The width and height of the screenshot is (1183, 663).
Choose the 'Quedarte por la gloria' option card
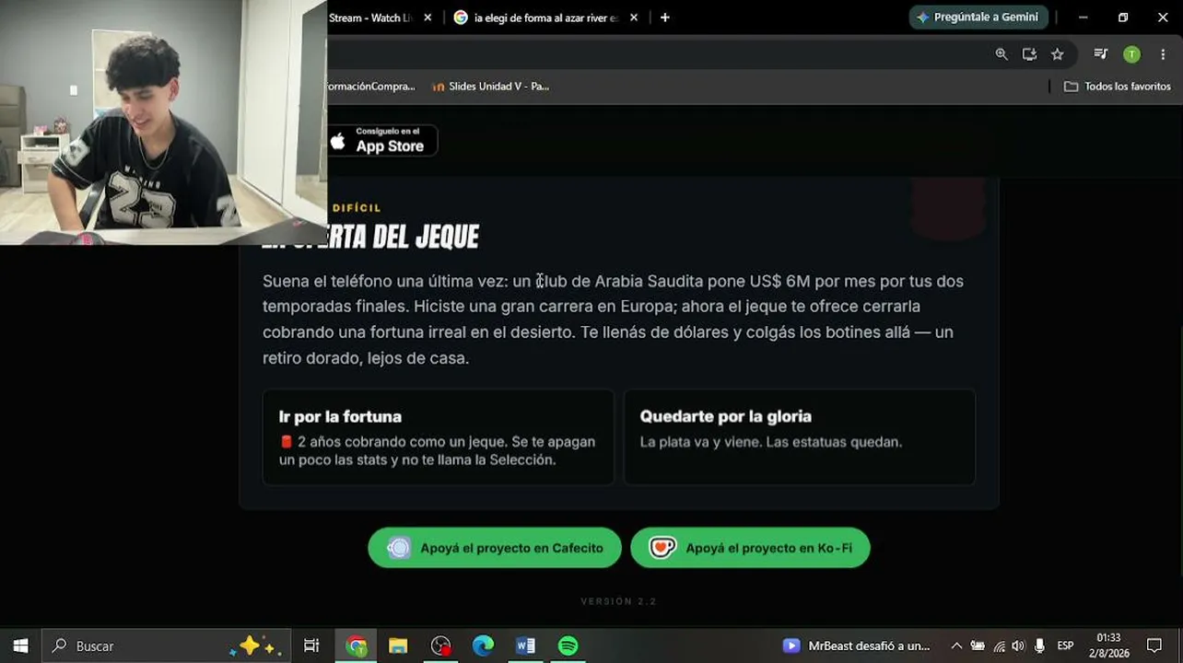pos(800,437)
